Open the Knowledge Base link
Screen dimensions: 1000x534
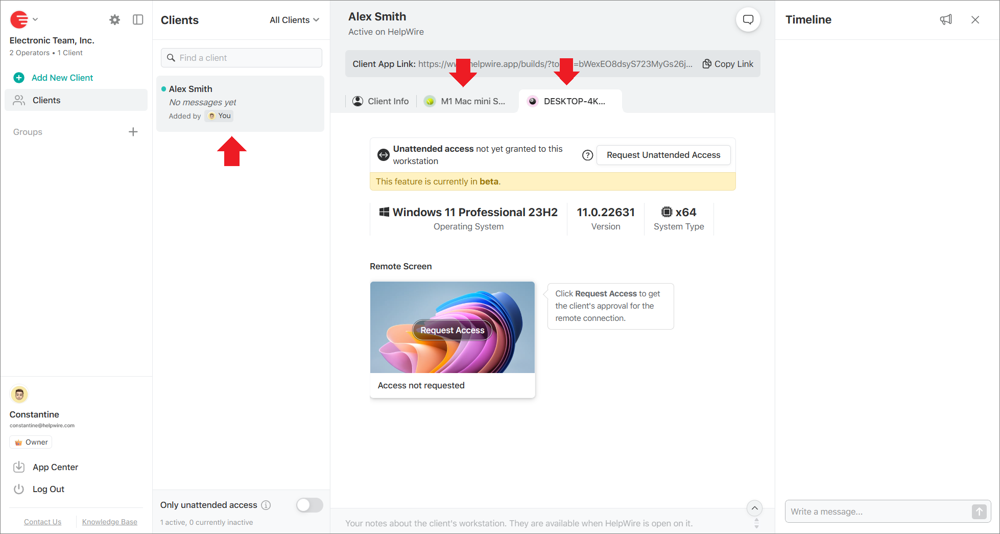click(109, 521)
